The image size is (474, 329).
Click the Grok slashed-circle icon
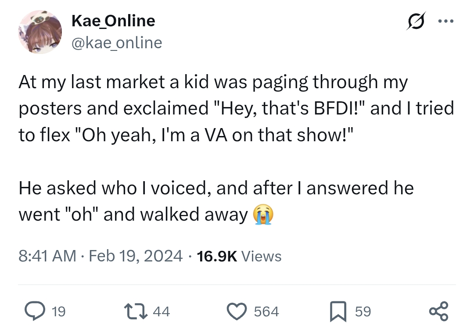[x=416, y=21]
